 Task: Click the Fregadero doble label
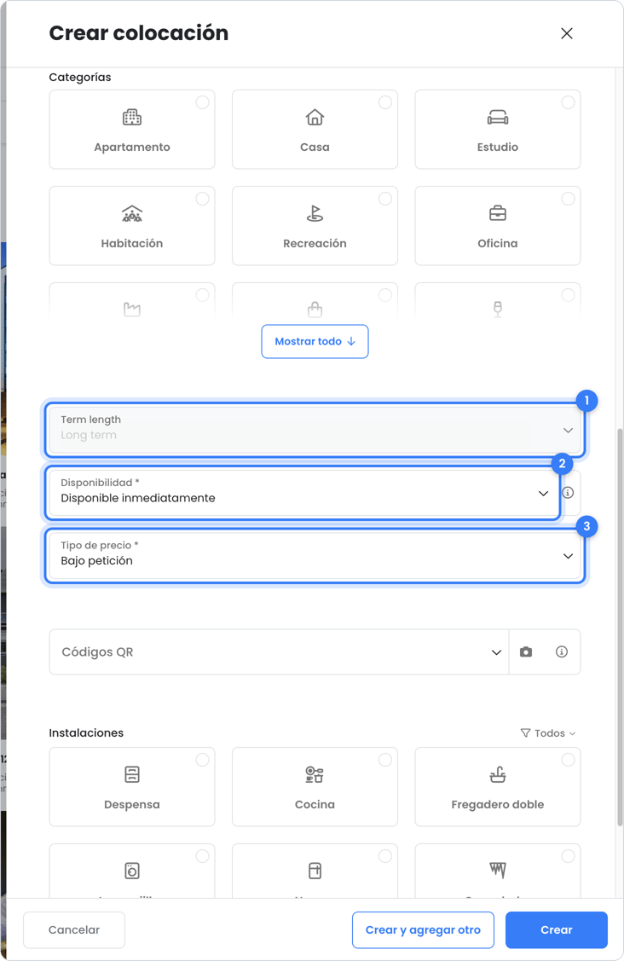497,805
